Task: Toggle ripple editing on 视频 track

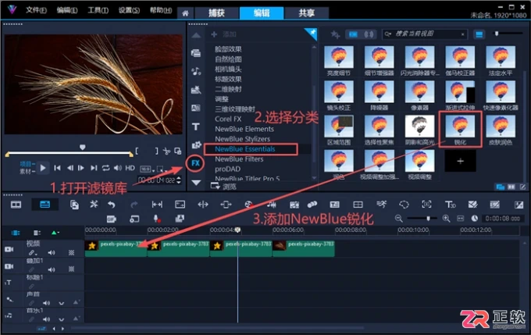Action: tap(32, 253)
